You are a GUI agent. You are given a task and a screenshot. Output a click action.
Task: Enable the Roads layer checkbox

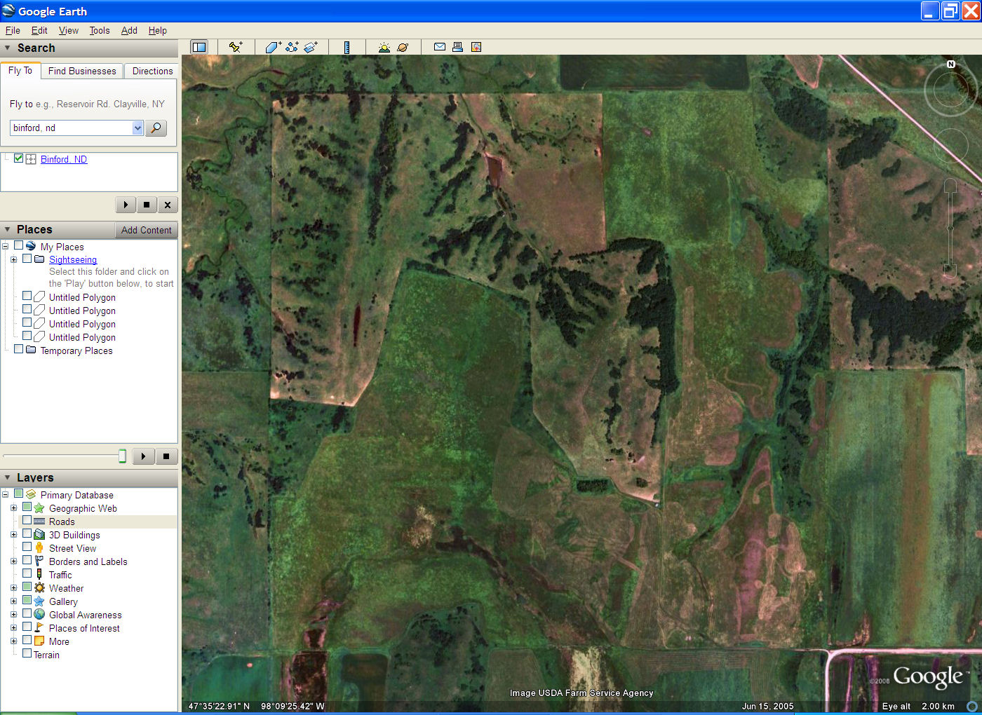[27, 521]
